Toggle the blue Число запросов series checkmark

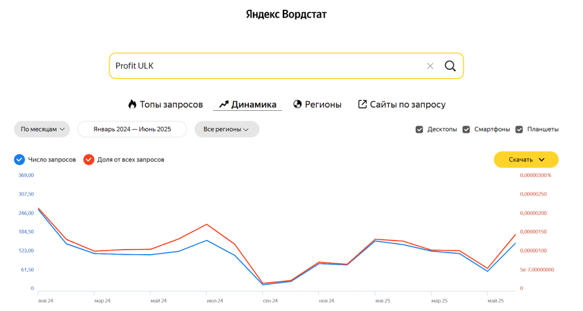point(19,160)
